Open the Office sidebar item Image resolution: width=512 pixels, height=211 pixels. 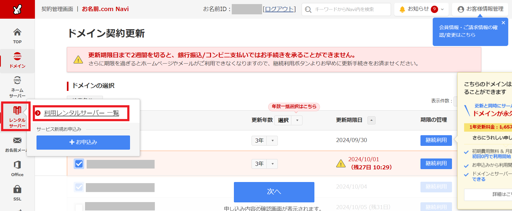point(17,169)
